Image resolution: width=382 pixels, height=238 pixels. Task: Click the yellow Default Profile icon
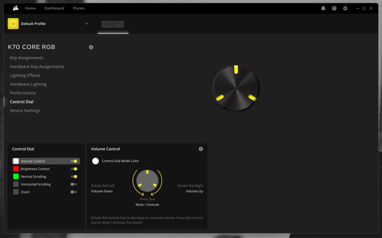pyautogui.click(x=13, y=24)
